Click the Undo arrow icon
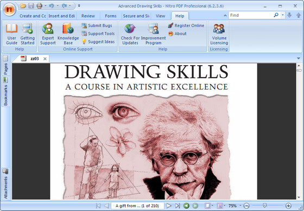The image size is (304, 211). (52, 6)
